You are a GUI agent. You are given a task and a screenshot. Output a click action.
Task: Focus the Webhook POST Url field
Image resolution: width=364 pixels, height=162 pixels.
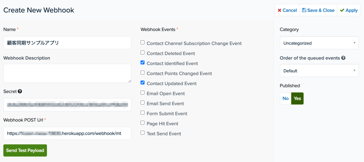[x=67, y=133]
